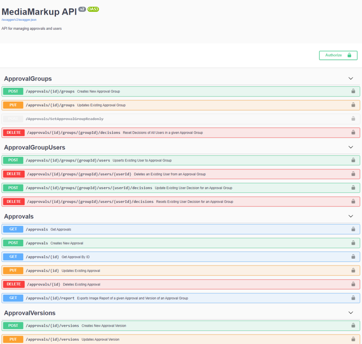This screenshot has width=362, height=344.
Task: Click lock icon on Deletes Existing Approval row
Action: [353, 284]
